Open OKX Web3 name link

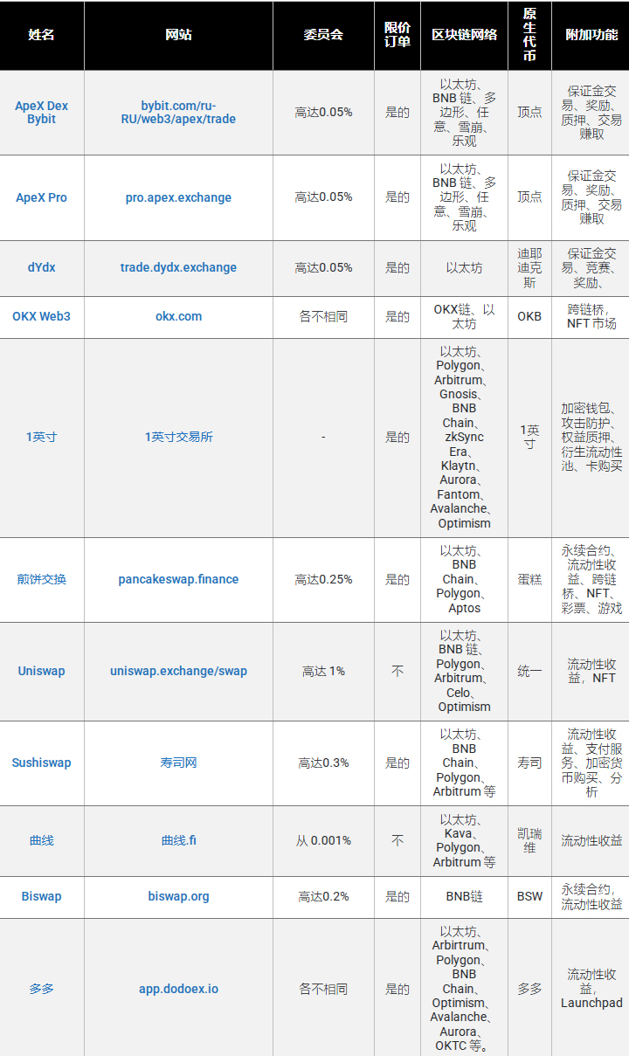point(41,316)
